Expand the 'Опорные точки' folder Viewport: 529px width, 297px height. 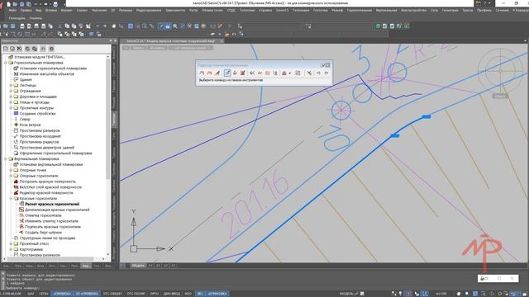tap(11, 171)
